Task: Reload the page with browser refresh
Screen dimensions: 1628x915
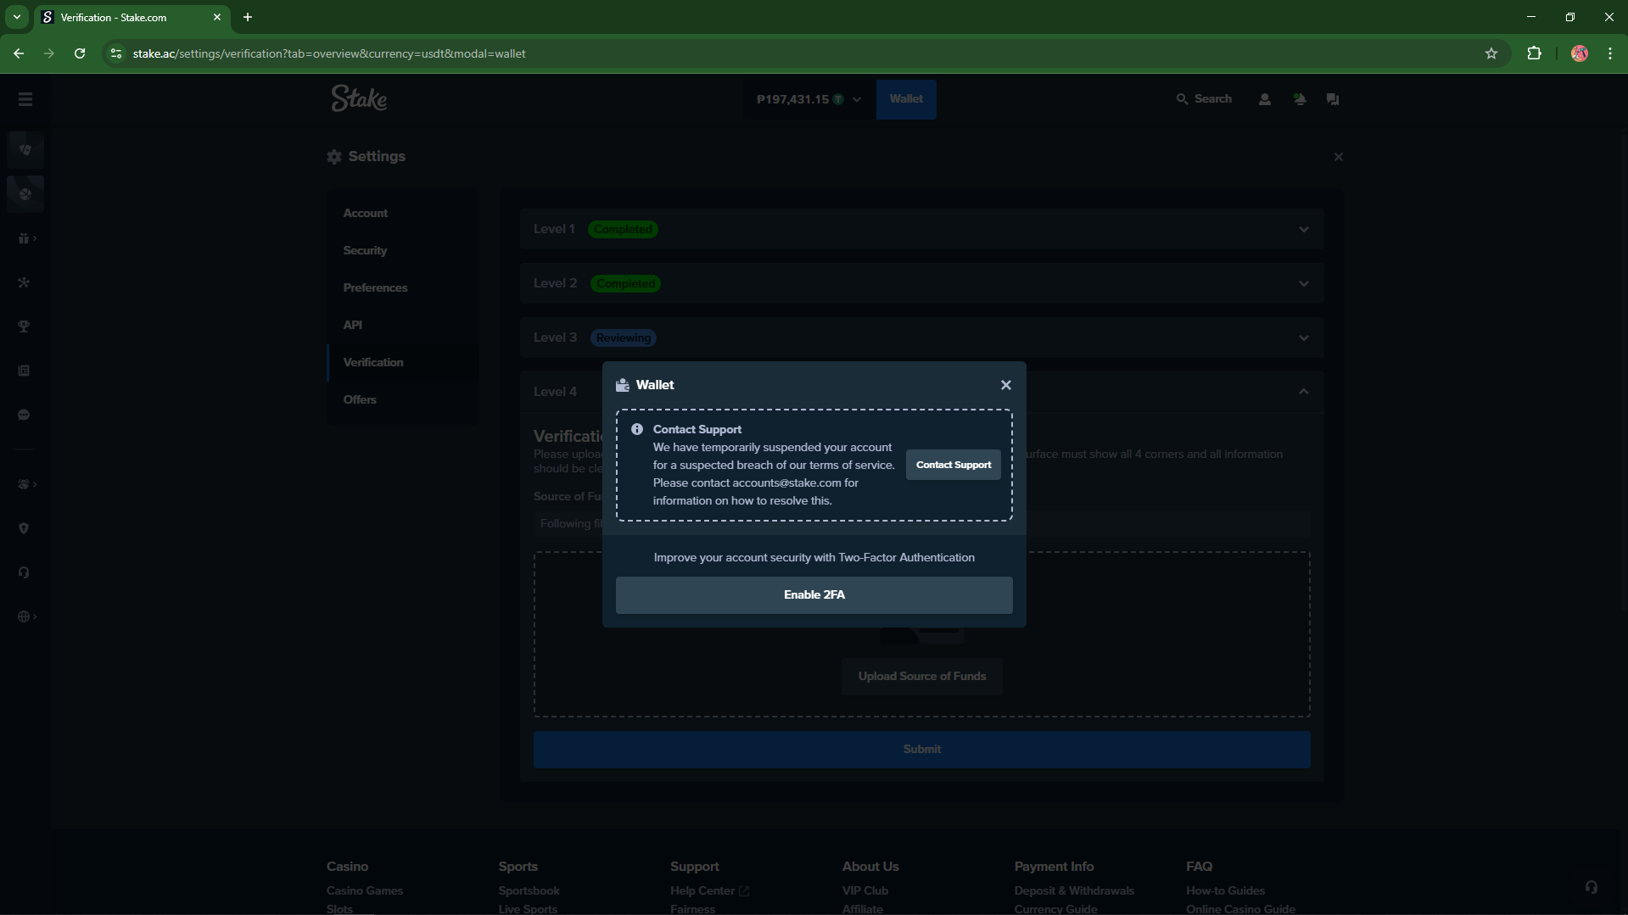Action: pos(80,53)
